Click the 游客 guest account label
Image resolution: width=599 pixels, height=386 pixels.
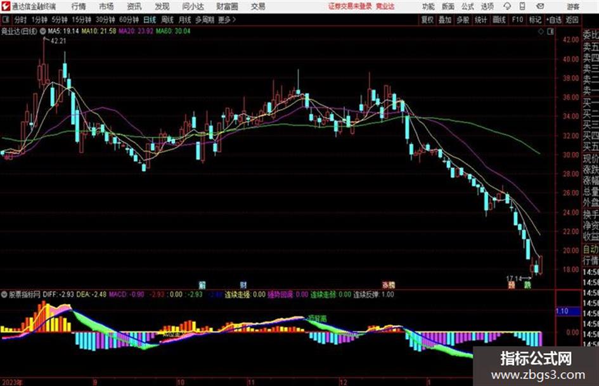coord(573,6)
